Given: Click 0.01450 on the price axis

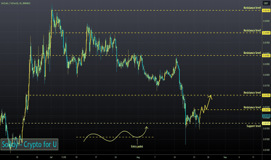Looking at the screenshot, I should tap(266, 150).
